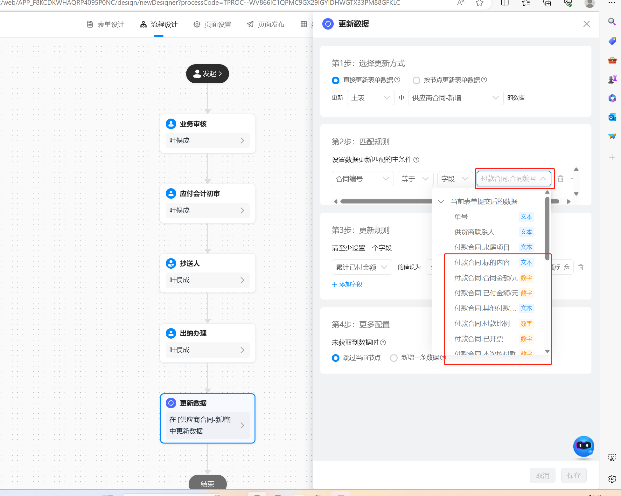
Task: Close the 更新数据 settings panel
Action: click(x=586, y=24)
